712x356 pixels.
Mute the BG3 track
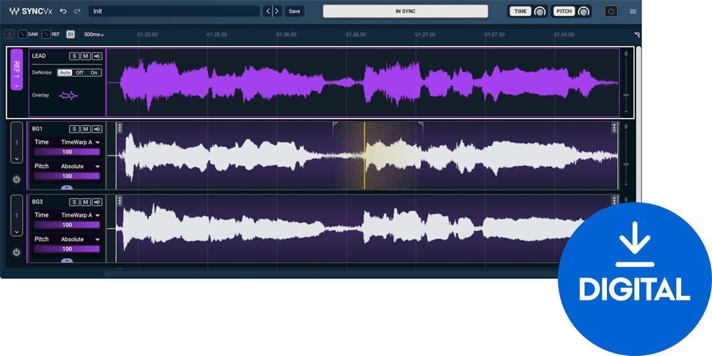point(85,202)
